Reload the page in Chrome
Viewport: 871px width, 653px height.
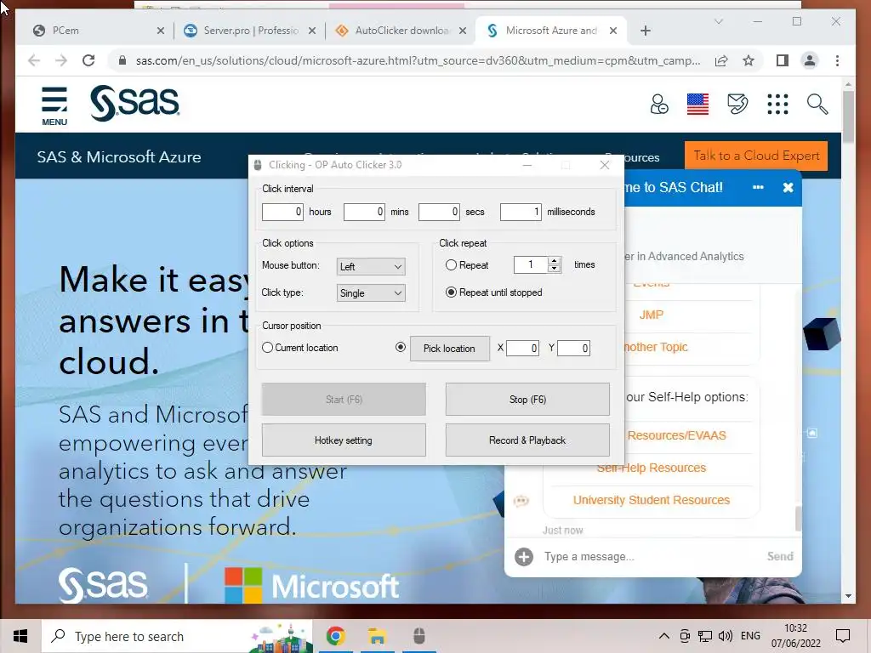(x=88, y=60)
